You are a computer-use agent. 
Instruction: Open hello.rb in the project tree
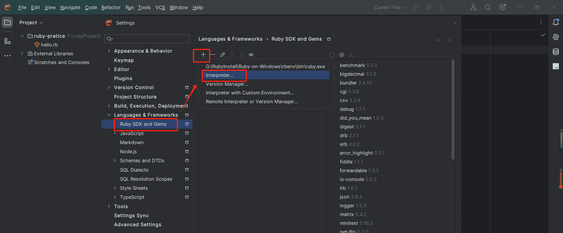pos(49,45)
